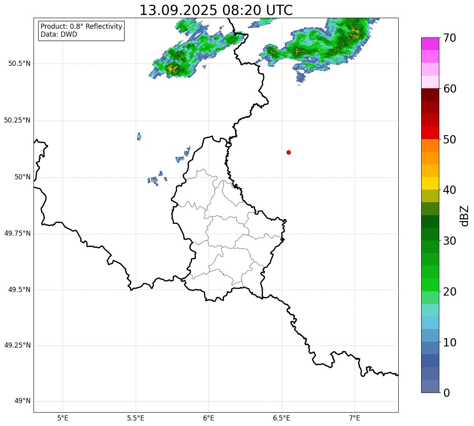The width and height of the screenshot is (474, 426).
Task: Click the 20 colorbar tick value
Action: coord(450,292)
